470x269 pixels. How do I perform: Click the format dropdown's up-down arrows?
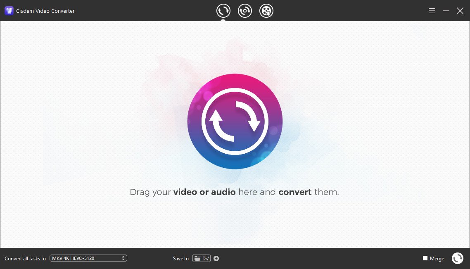pos(123,258)
